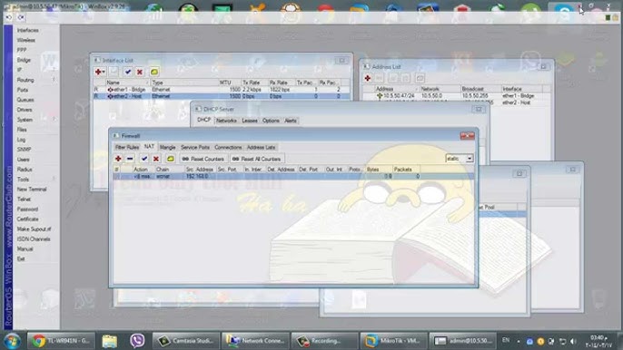Screen dimensions: 623x350
Task: Click the Chain column header
Action: click(x=170, y=170)
